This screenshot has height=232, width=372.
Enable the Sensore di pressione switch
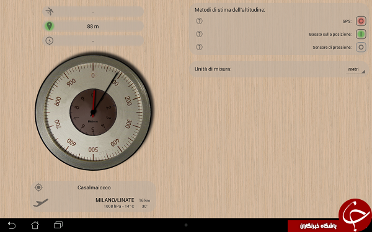coord(361,47)
